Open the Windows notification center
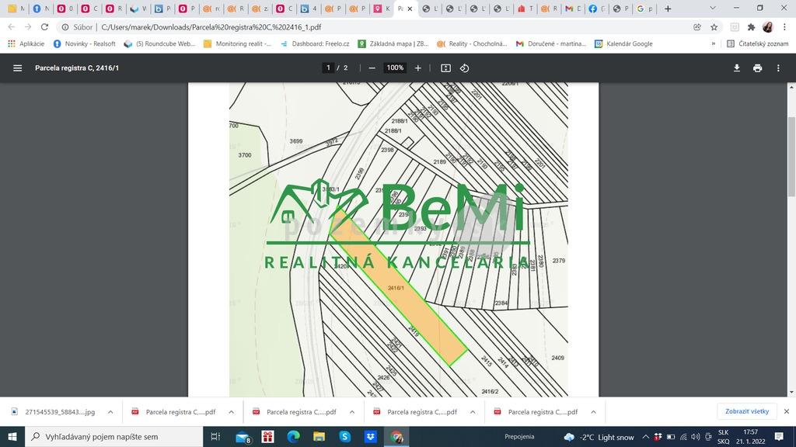Image resolution: width=796 pixels, height=447 pixels. pos(779,436)
